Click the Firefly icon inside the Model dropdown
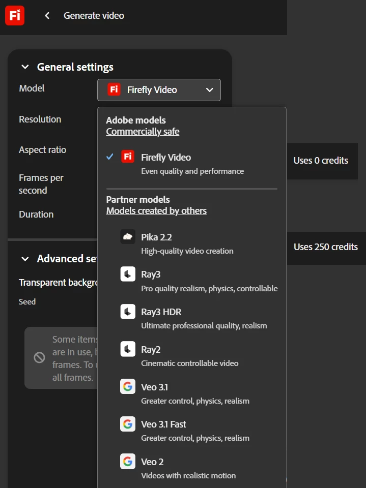 [114, 89]
